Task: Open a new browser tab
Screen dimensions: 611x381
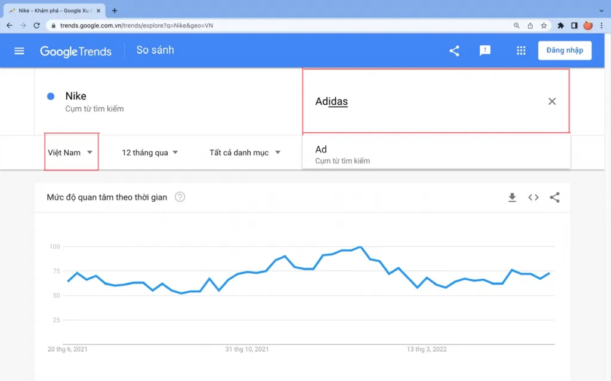Action: click(115, 11)
